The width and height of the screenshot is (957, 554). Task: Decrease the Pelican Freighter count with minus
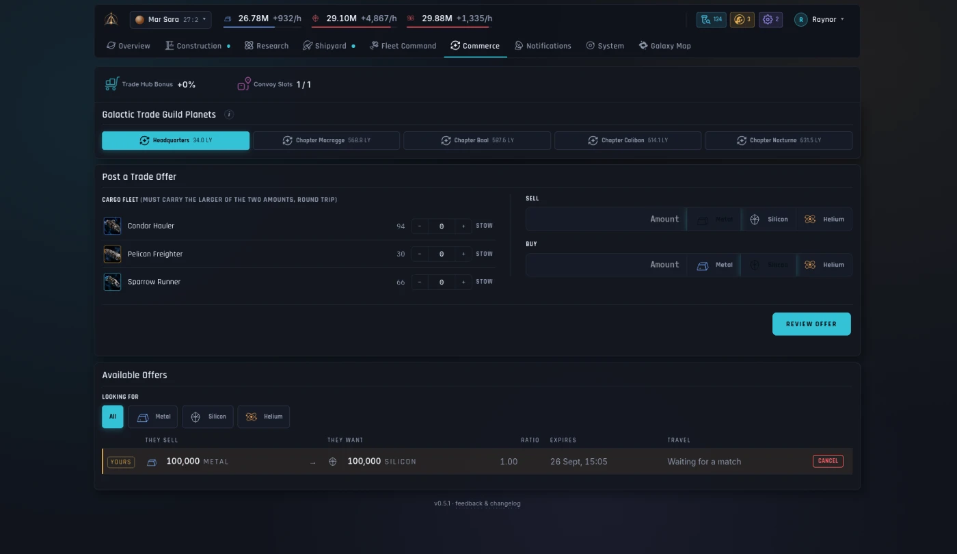tap(420, 254)
